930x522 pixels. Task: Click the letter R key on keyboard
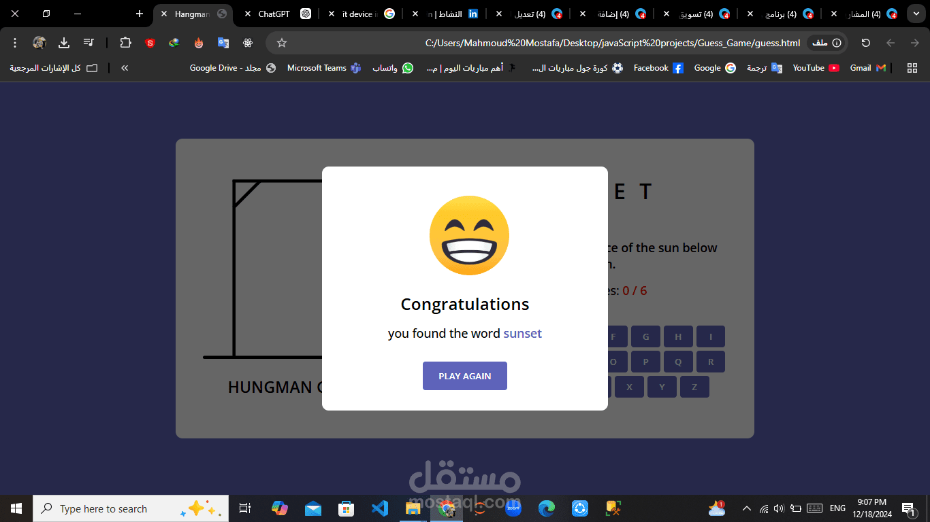tap(710, 362)
